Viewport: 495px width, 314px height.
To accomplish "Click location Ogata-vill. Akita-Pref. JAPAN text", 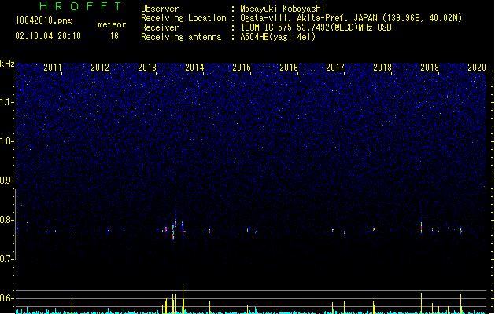I will (x=351, y=18).
